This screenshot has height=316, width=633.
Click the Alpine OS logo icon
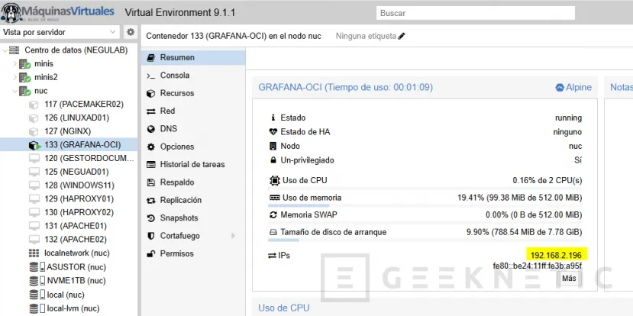coord(560,88)
